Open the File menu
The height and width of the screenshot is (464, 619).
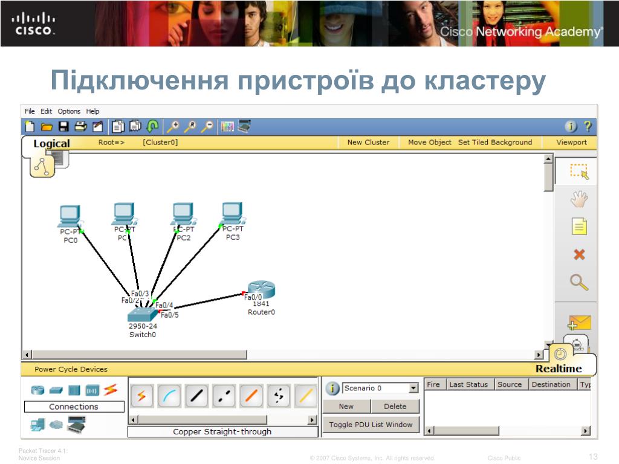click(x=30, y=111)
